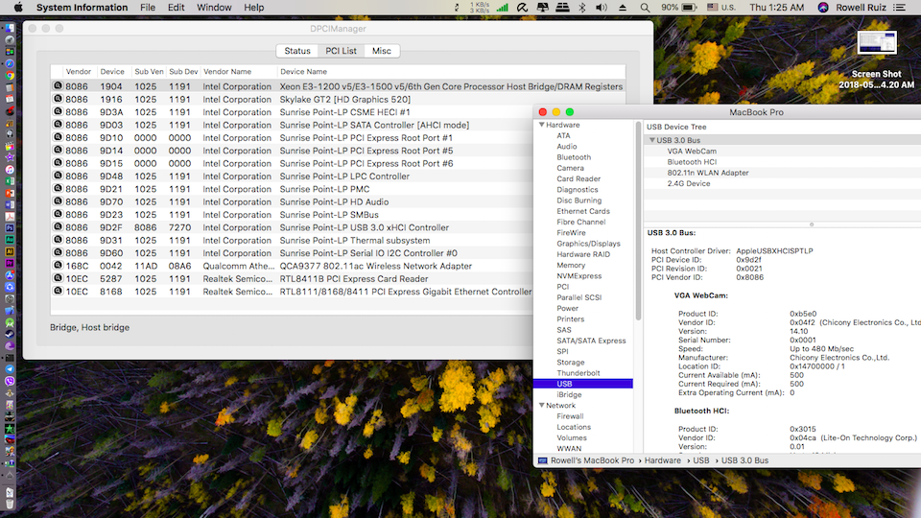Image resolution: width=921 pixels, height=518 pixels.
Task: Select 2.4G Device in the USB tree
Action: point(689,183)
